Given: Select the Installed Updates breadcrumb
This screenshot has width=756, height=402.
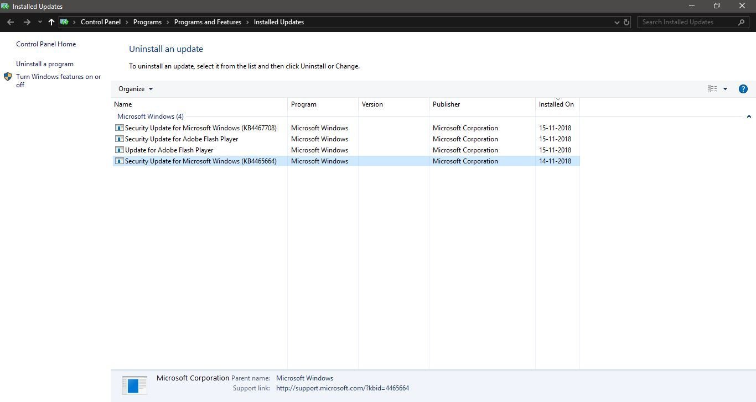Looking at the screenshot, I should 279,22.
